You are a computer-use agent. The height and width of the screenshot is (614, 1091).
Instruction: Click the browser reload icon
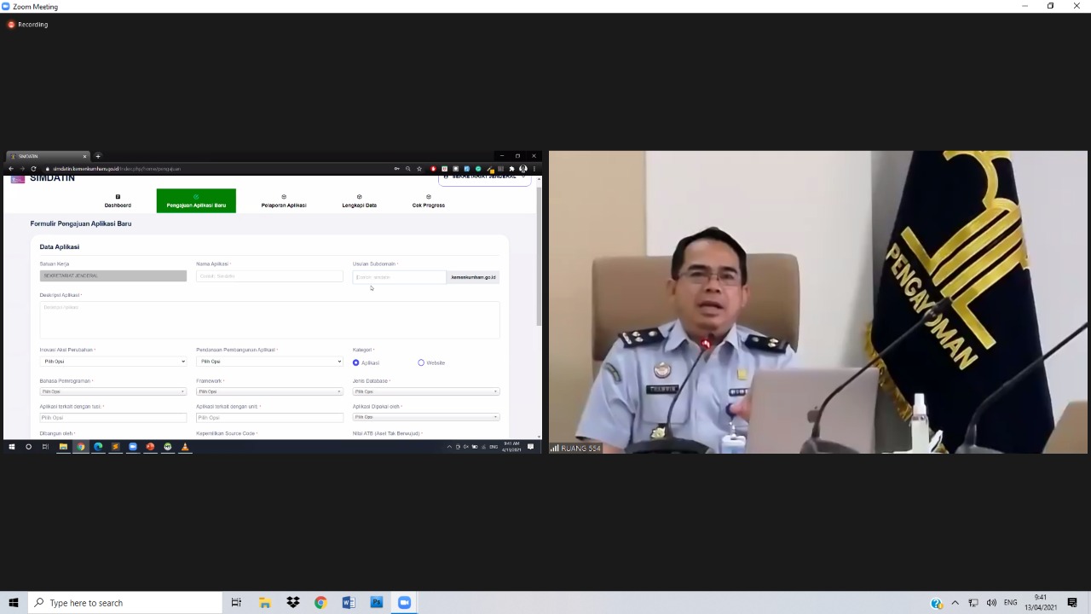(x=33, y=169)
